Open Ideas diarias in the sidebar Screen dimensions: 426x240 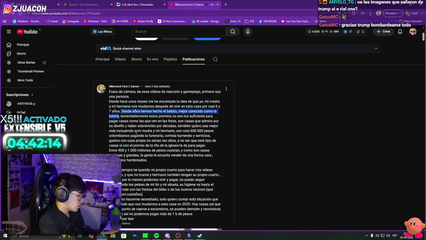[x=26, y=63]
